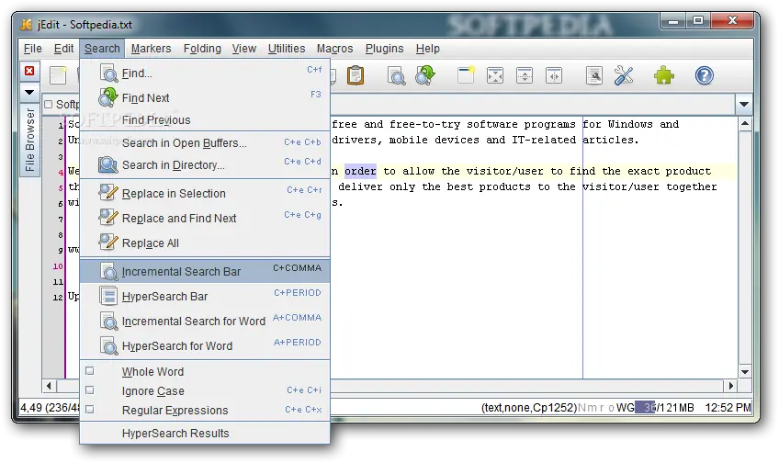This screenshot has width=779, height=463.
Task: Choose Search in Directory from menu
Action: coord(173,165)
